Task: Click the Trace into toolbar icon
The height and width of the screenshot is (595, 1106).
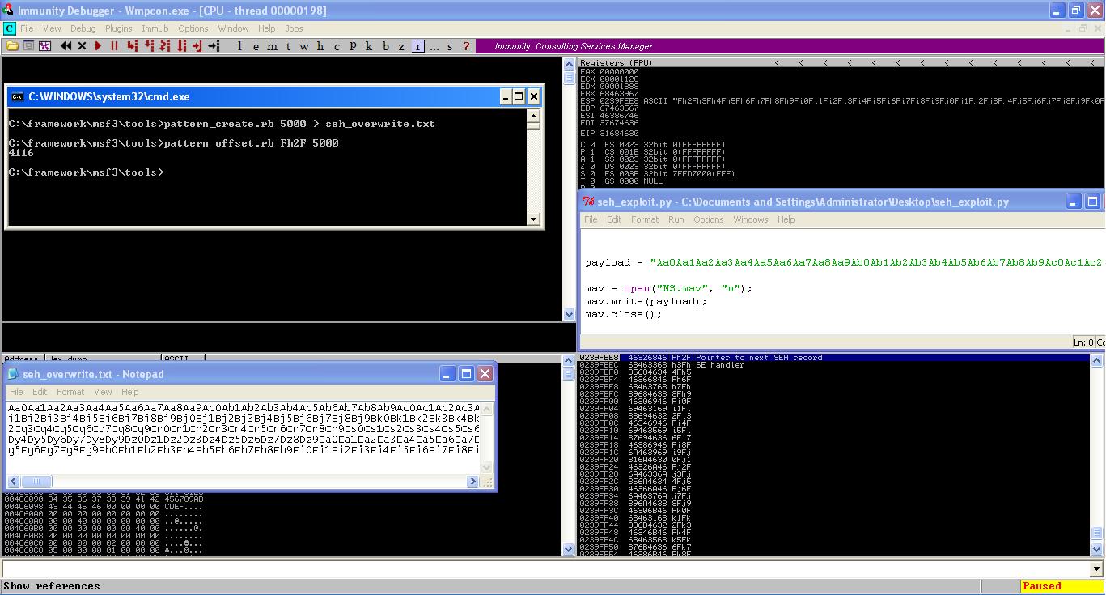Action: (x=165, y=46)
